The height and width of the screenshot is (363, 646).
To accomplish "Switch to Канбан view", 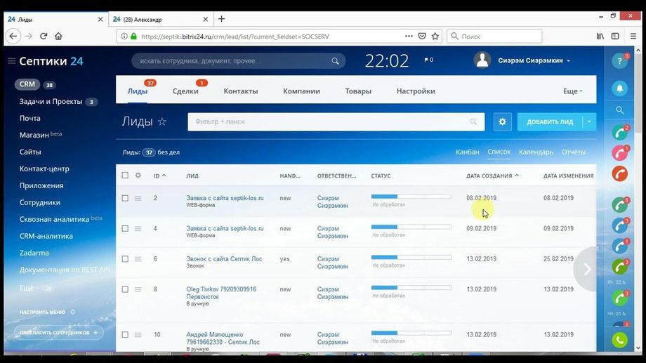I will pos(467,152).
